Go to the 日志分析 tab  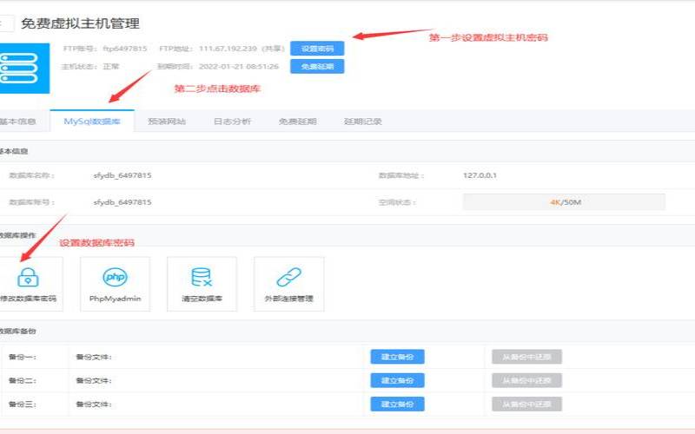tap(232, 122)
